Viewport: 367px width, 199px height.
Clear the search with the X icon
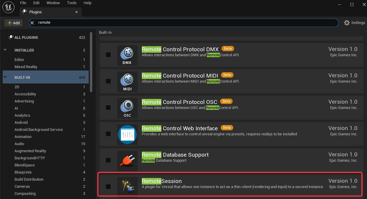pos(32,23)
